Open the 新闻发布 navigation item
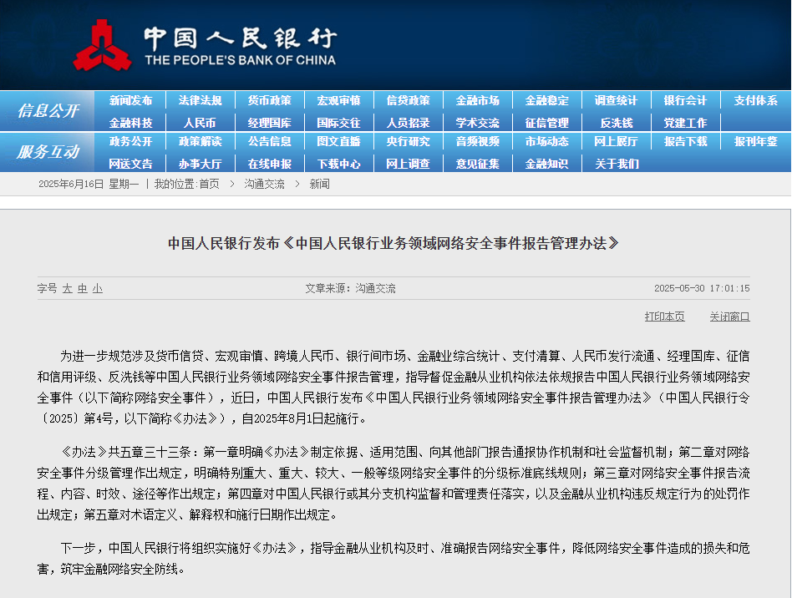The height and width of the screenshot is (598, 792). [130, 100]
